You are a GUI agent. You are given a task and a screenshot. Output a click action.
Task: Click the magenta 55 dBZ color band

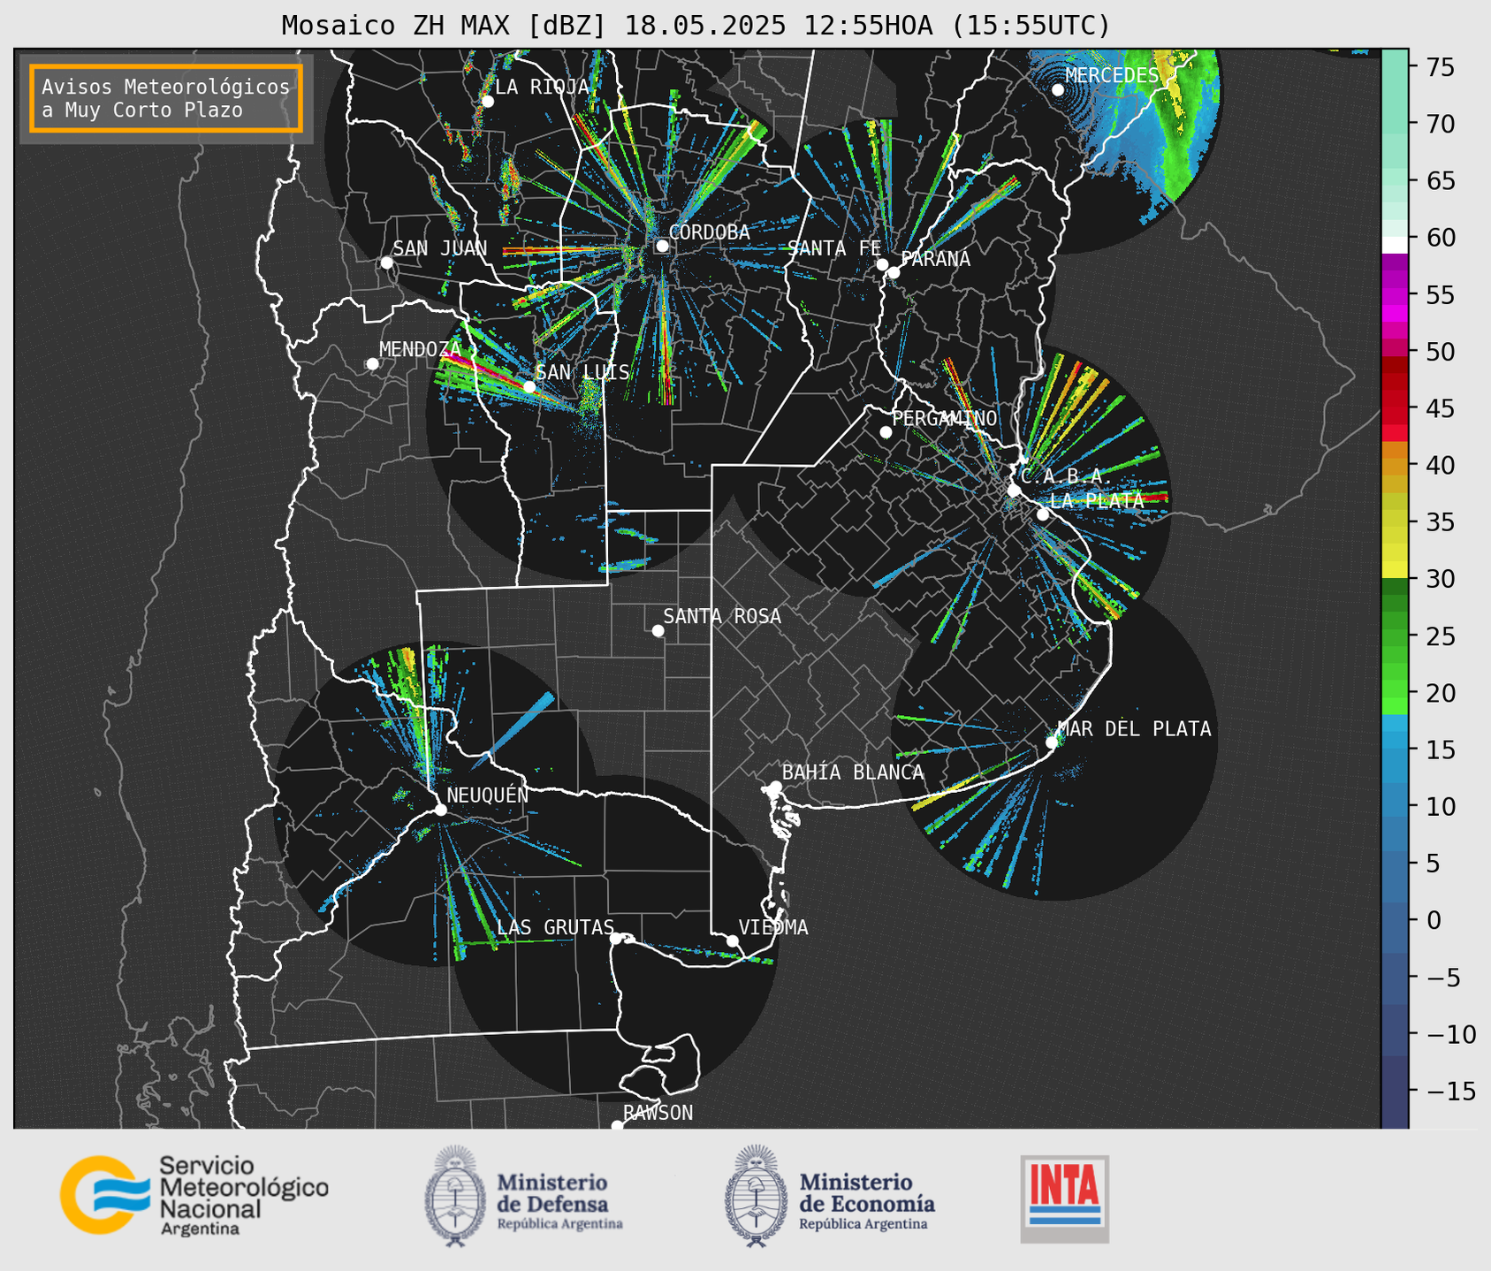(x=1395, y=294)
